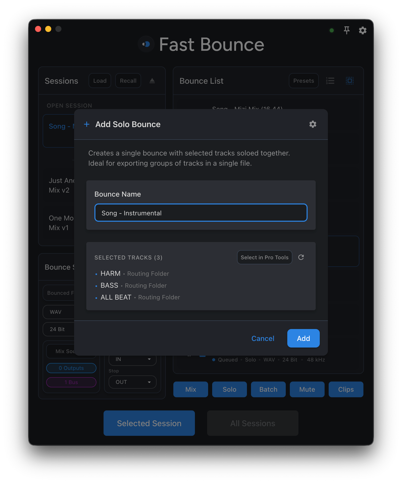Choose Selected Session bounce mode

pos(149,423)
